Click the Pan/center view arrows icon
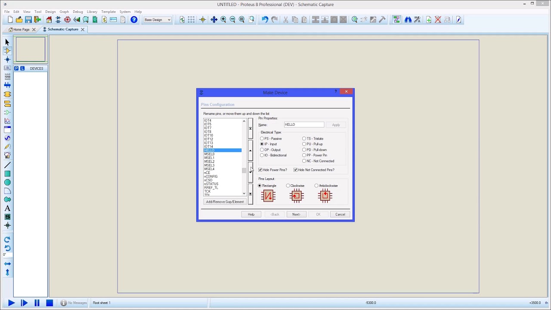551x310 pixels. point(214,20)
